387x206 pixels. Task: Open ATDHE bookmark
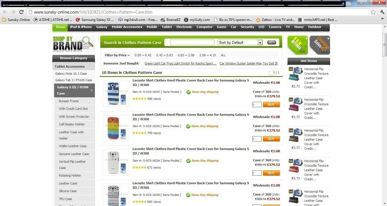point(53,20)
